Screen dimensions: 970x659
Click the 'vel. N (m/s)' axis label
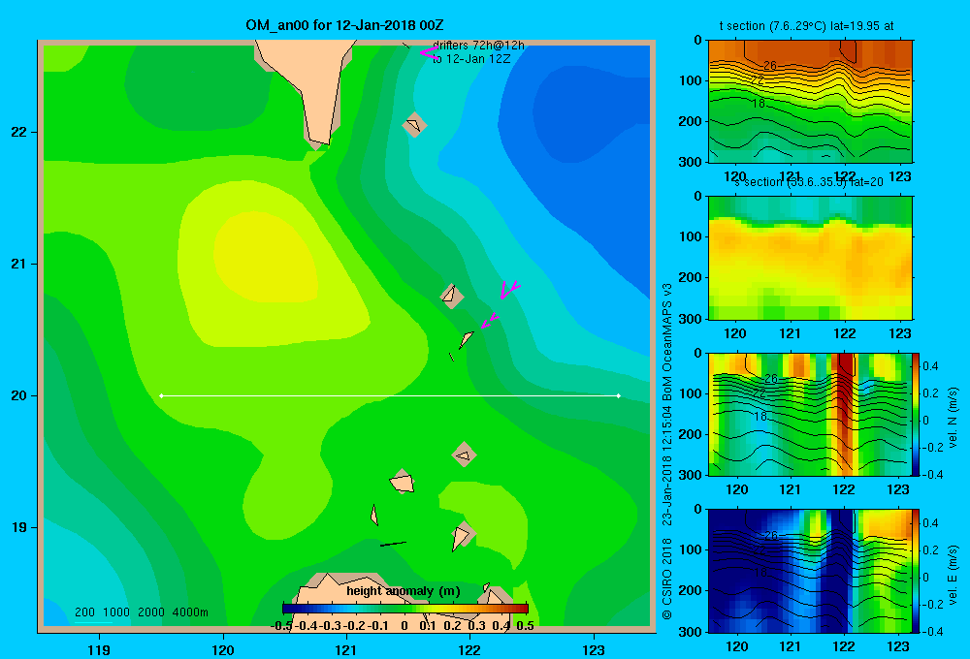(x=954, y=417)
